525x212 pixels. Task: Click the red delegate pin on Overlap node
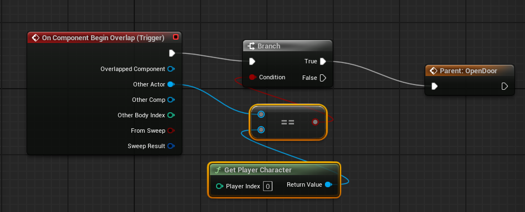[x=175, y=37]
